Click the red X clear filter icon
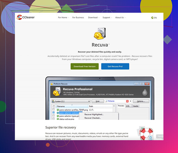The width and height of the screenshot is (178, 153). (127, 101)
